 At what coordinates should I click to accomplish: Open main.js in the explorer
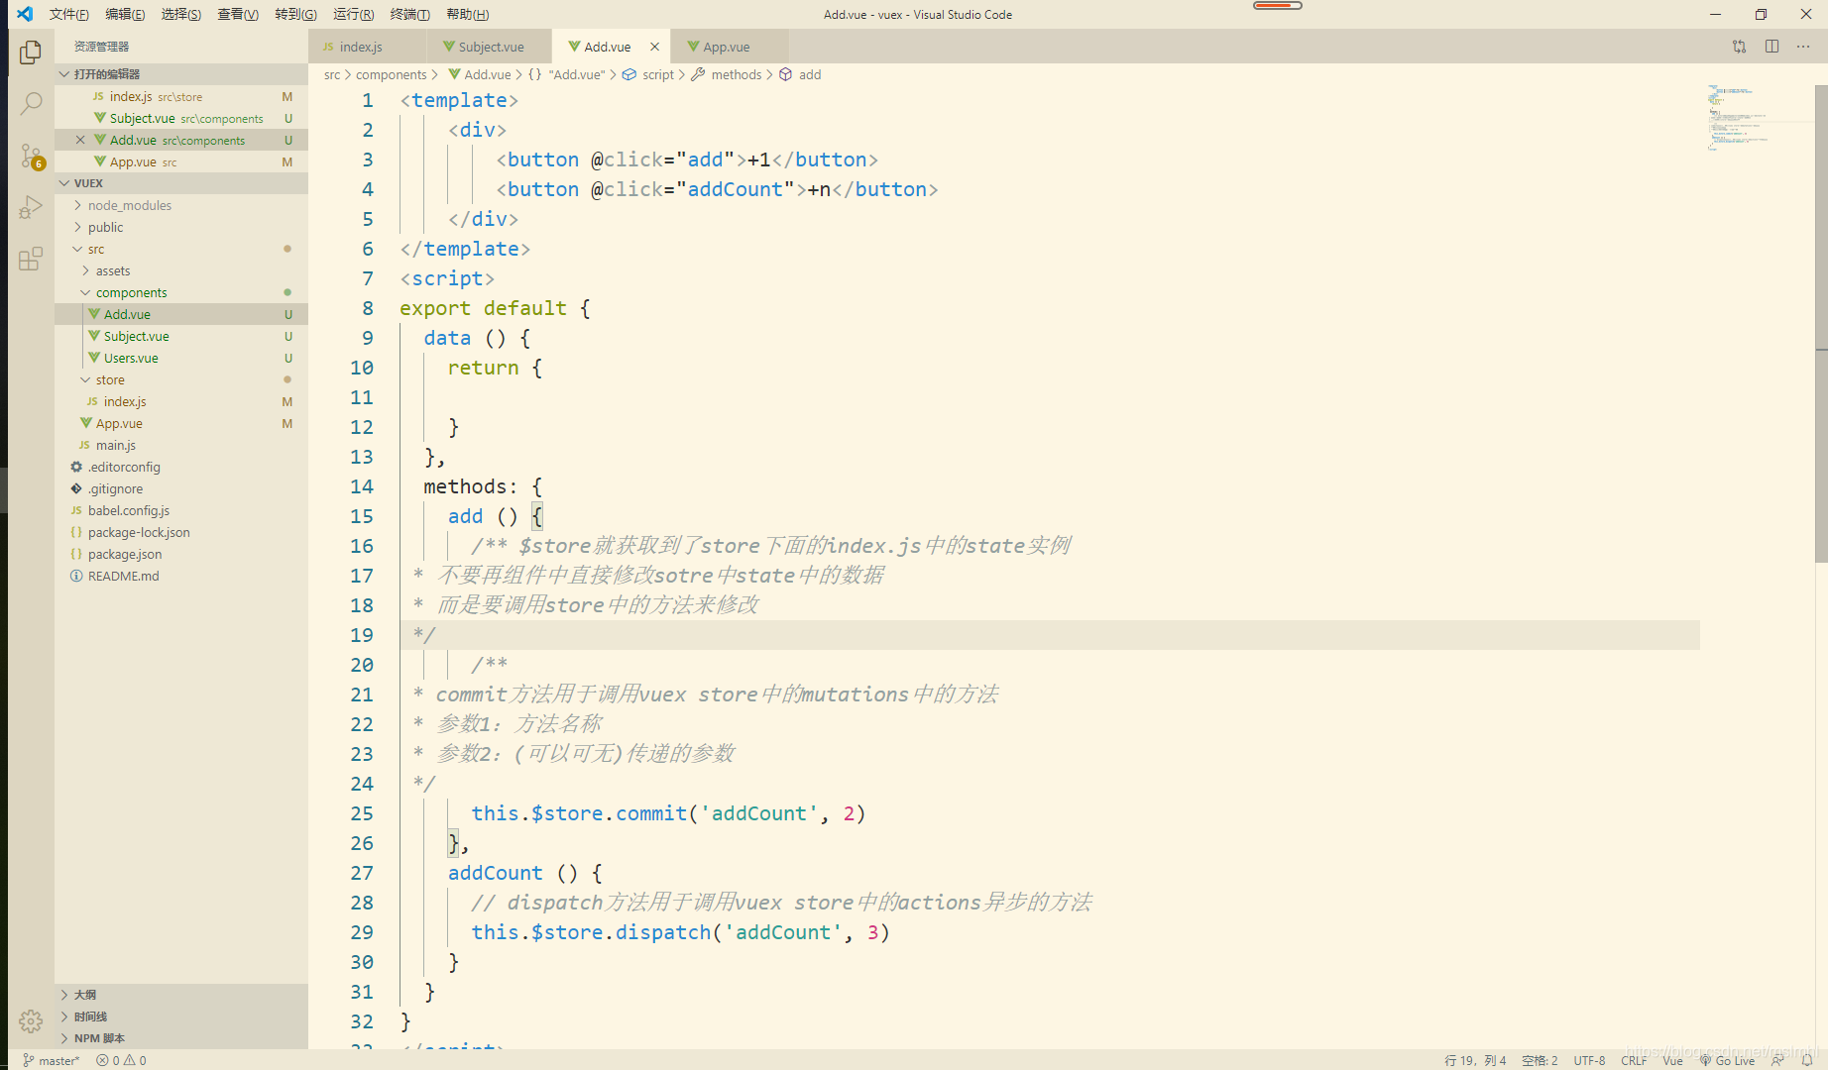click(181, 445)
